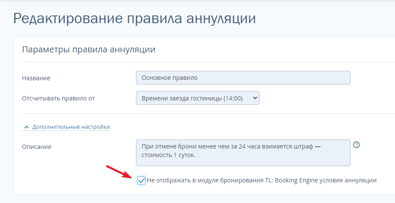Click the 'Редактирование правила аннуляции' page title

point(135,19)
